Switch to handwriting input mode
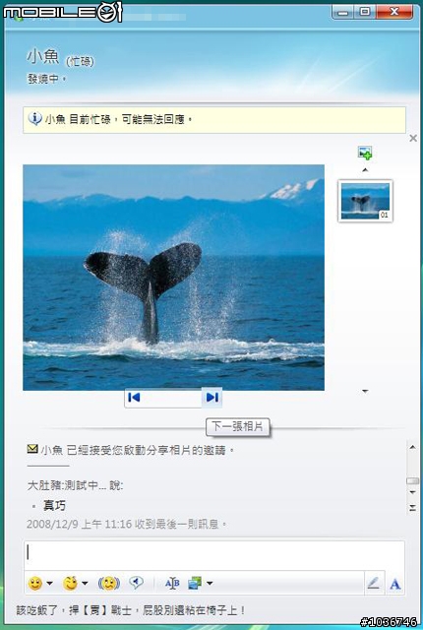The image size is (423, 630). [374, 583]
